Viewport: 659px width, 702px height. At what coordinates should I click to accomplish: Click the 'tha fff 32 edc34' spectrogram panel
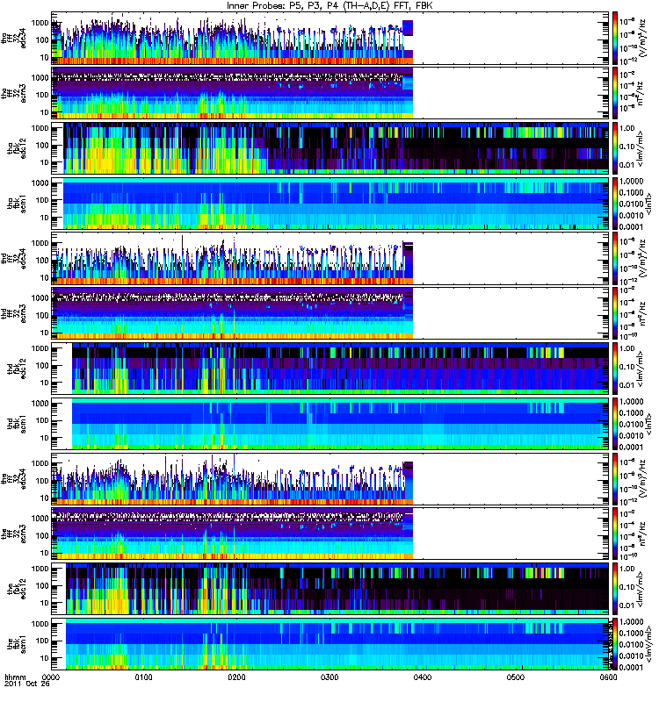pos(330,38)
